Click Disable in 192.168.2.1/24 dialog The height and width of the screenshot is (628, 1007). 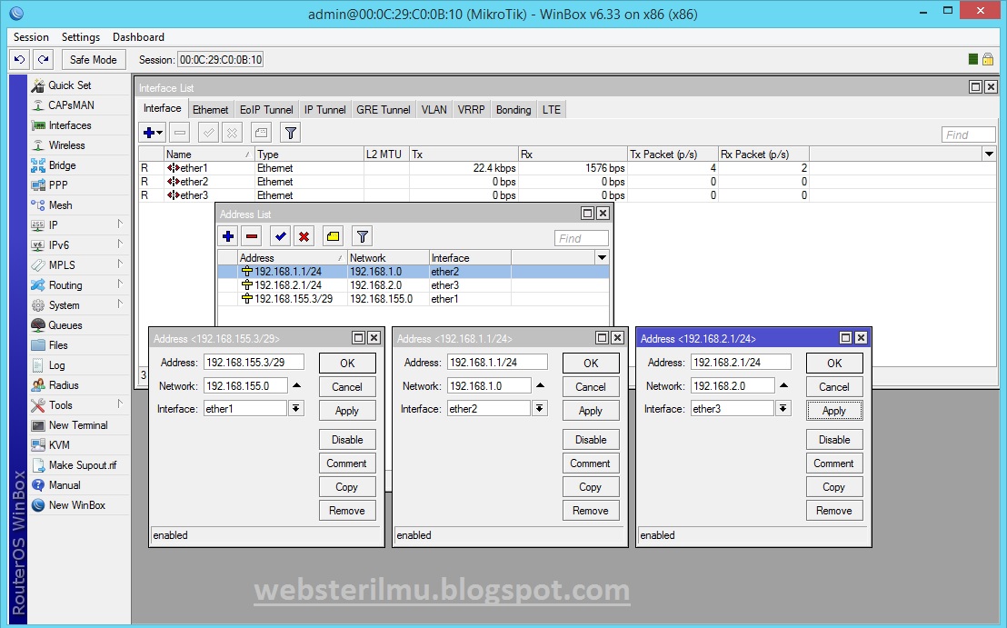(834, 439)
